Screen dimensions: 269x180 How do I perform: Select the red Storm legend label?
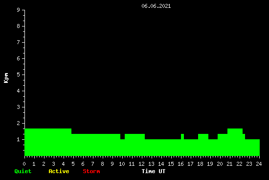91,171
